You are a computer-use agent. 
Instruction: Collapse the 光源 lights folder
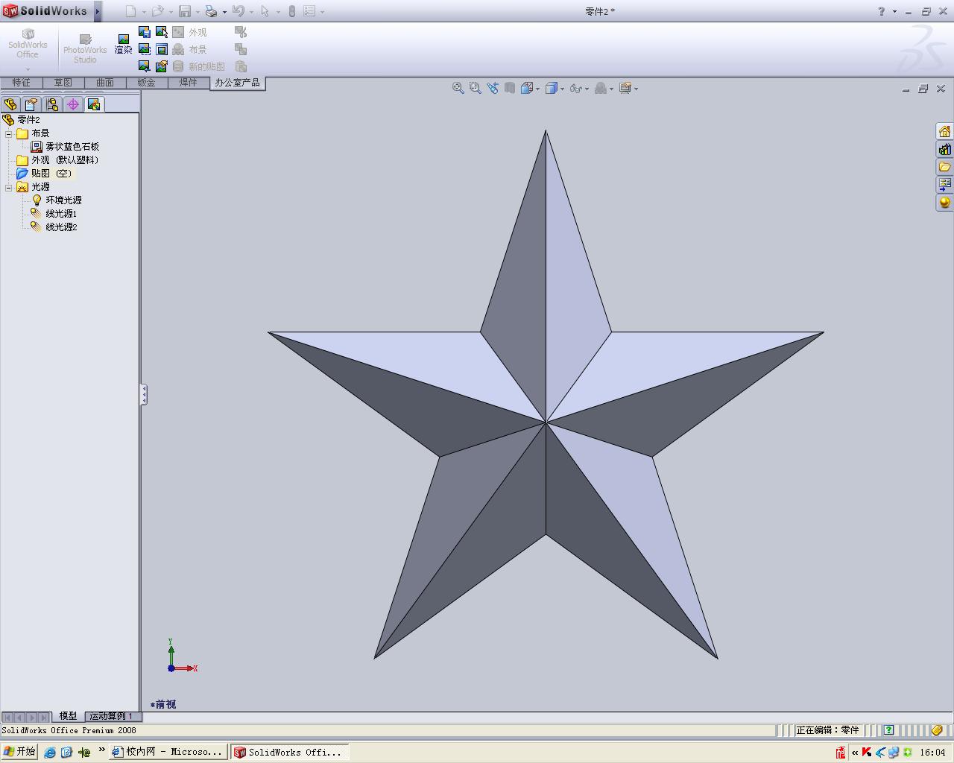coord(8,188)
